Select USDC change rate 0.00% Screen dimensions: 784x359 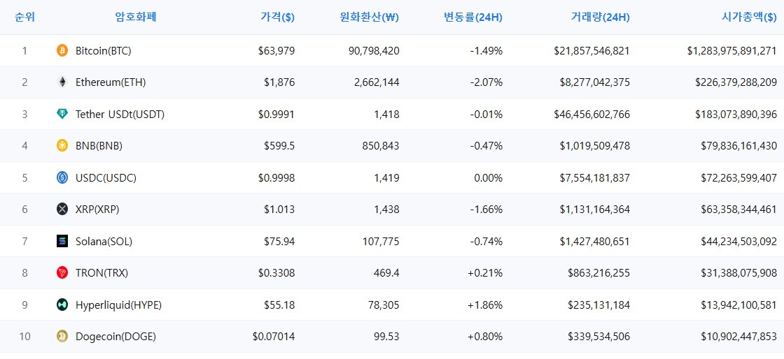click(x=488, y=177)
